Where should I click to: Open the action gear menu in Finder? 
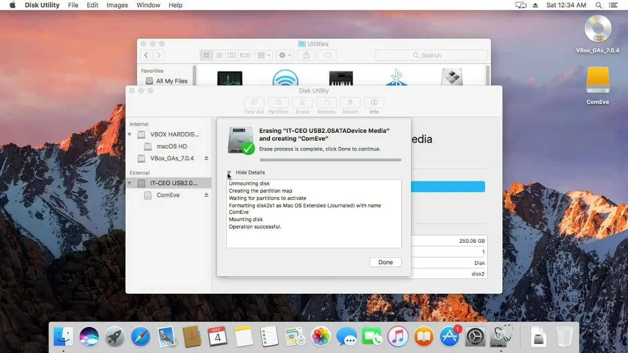tap(285, 55)
